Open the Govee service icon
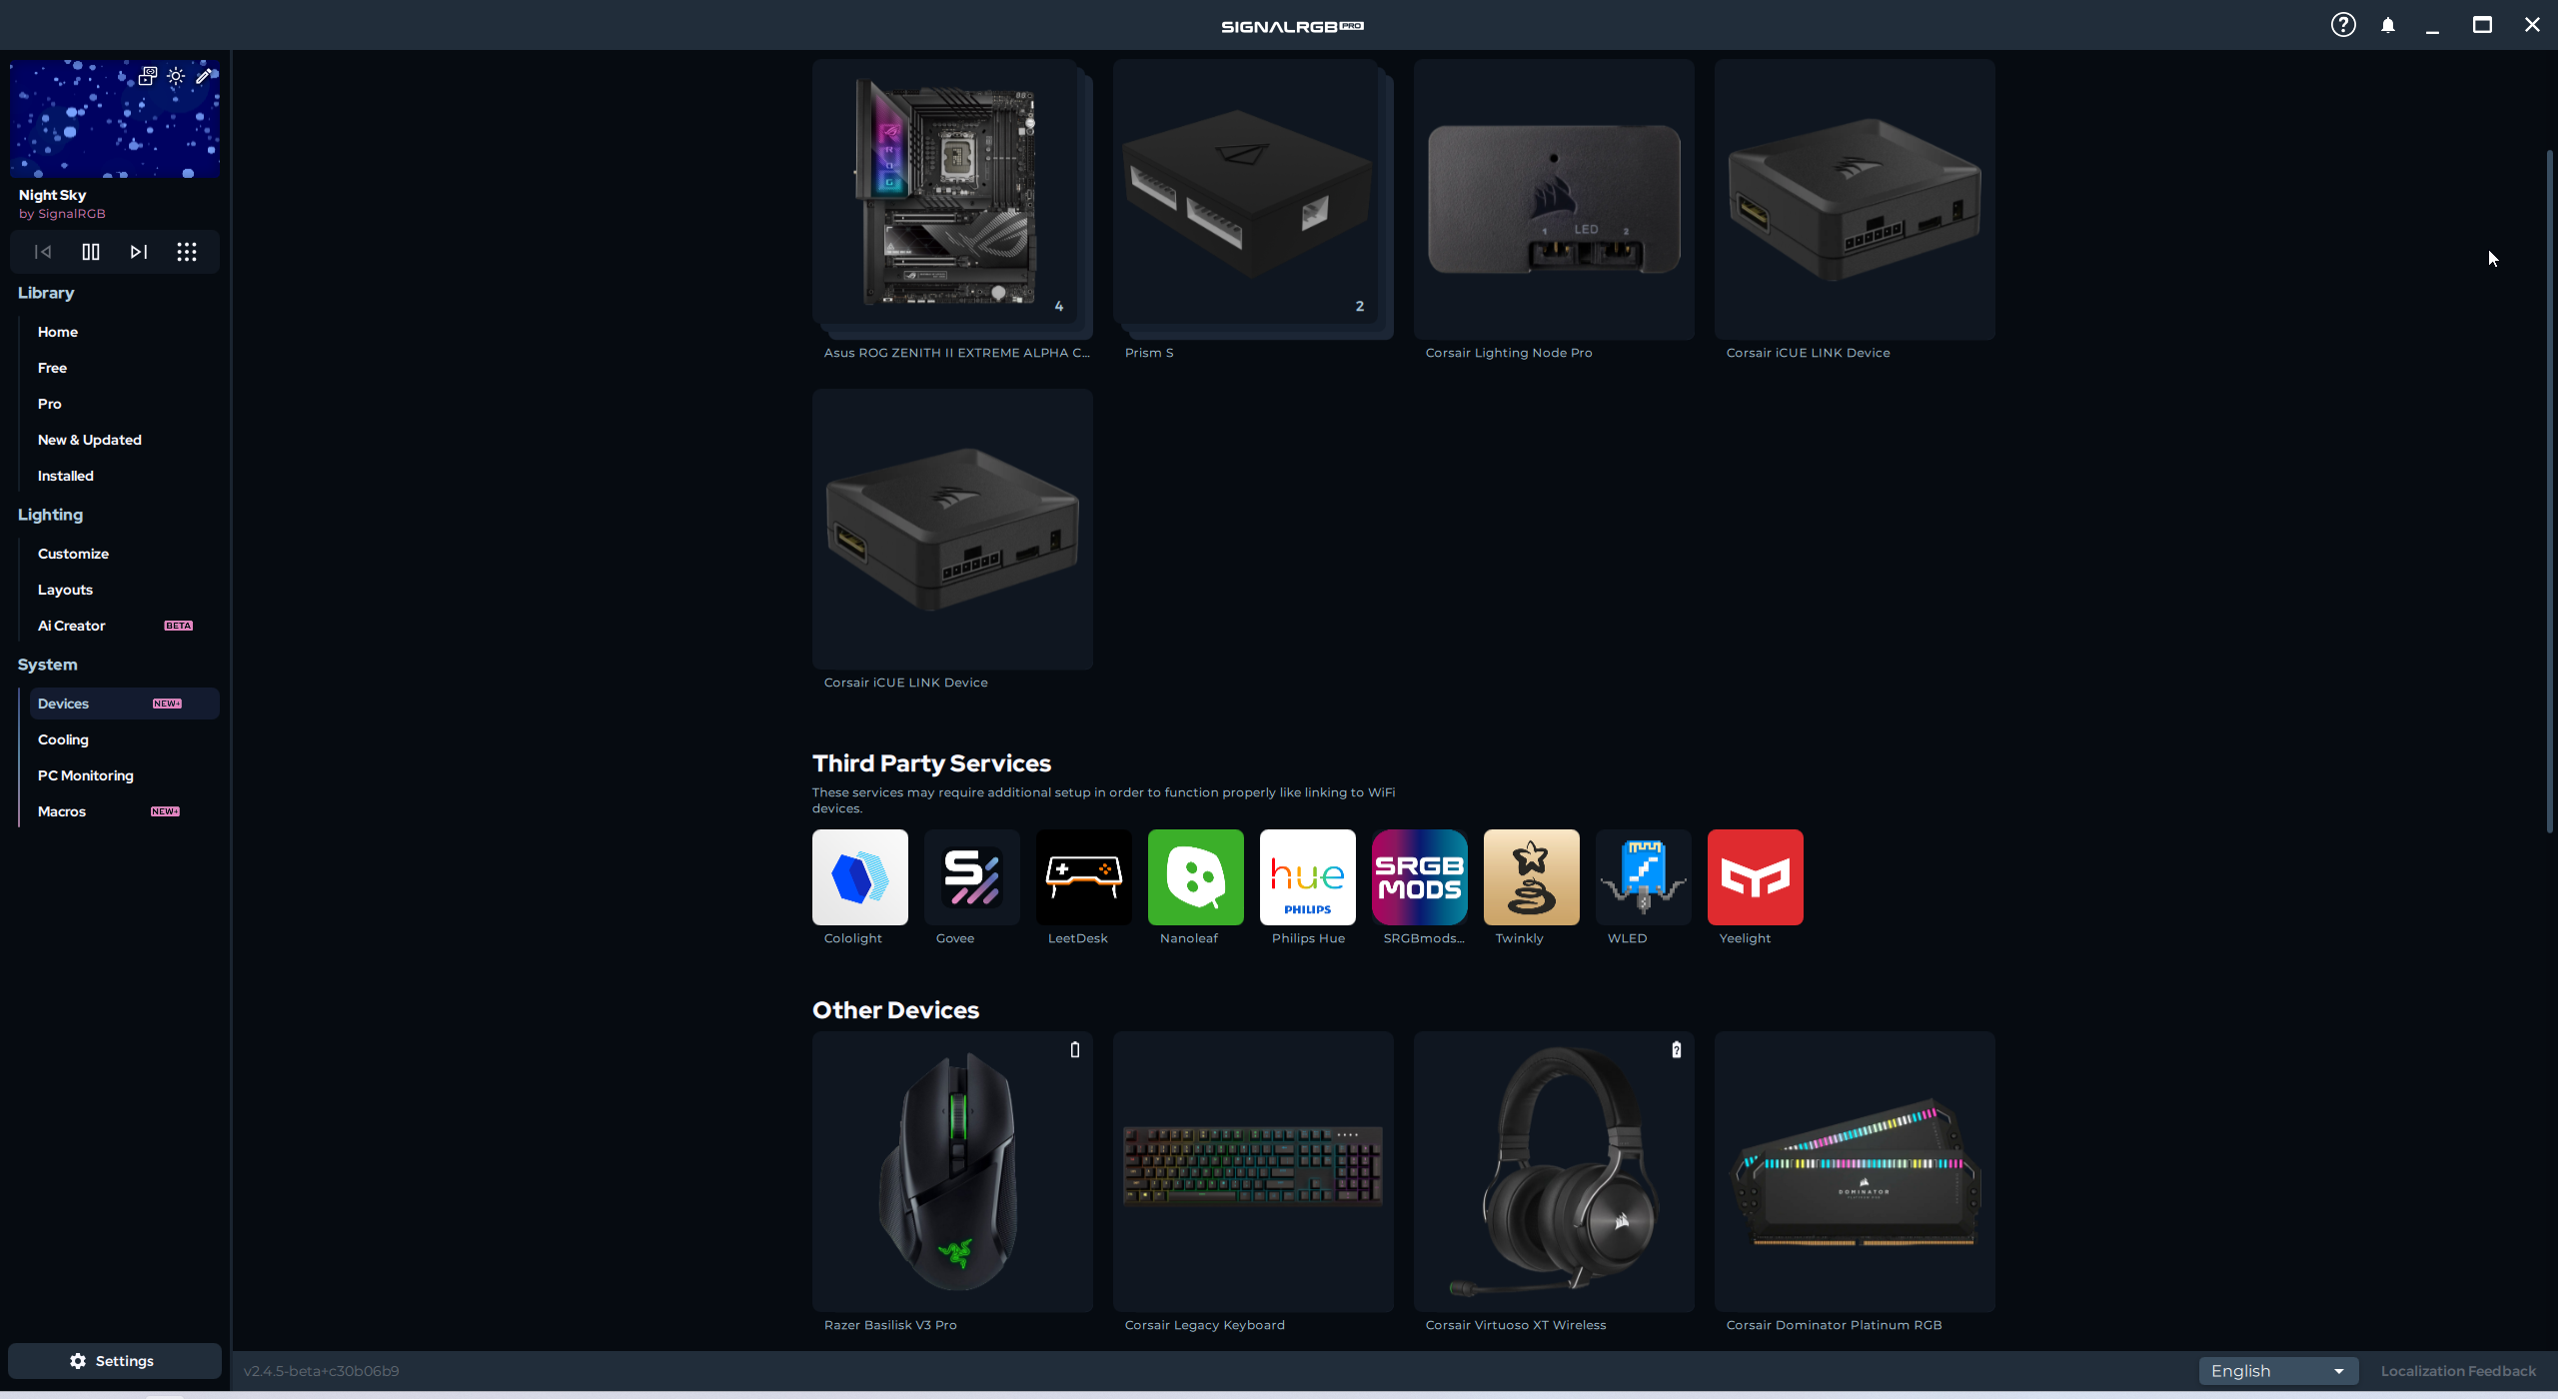The image size is (2558, 1399). (x=971, y=877)
